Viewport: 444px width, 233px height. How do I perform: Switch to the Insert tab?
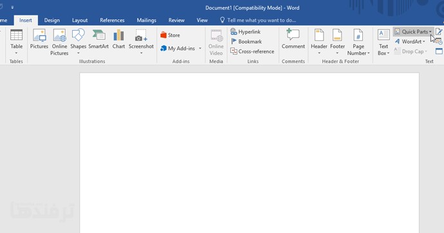click(26, 21)
